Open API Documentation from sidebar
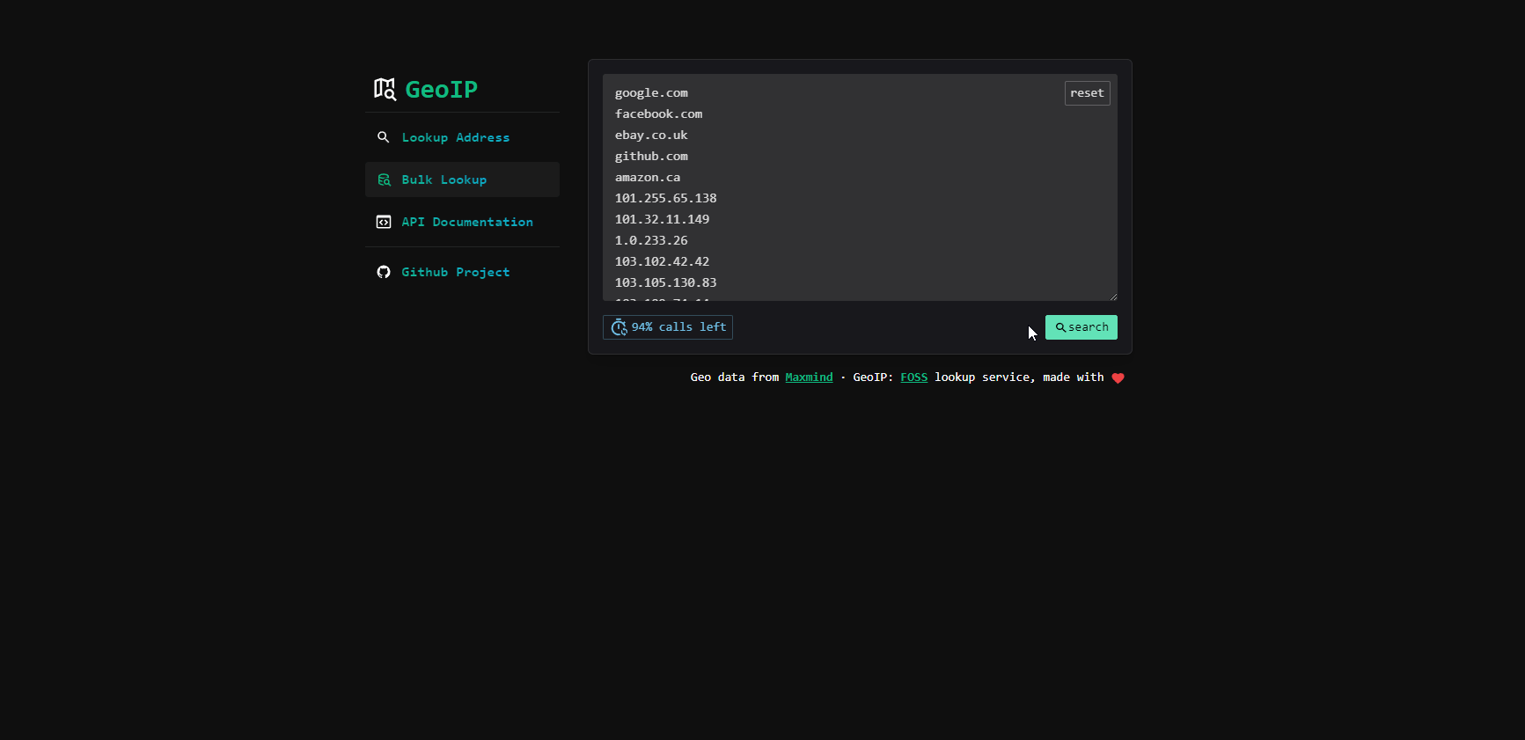The image size is (1525, 740). pos(466,222)
